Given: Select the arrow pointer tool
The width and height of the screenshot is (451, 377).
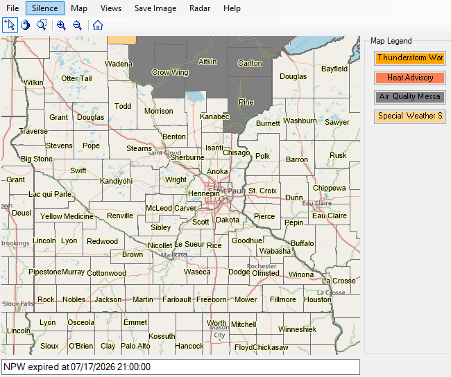Looking at the screenshot, I should [10, 25].
